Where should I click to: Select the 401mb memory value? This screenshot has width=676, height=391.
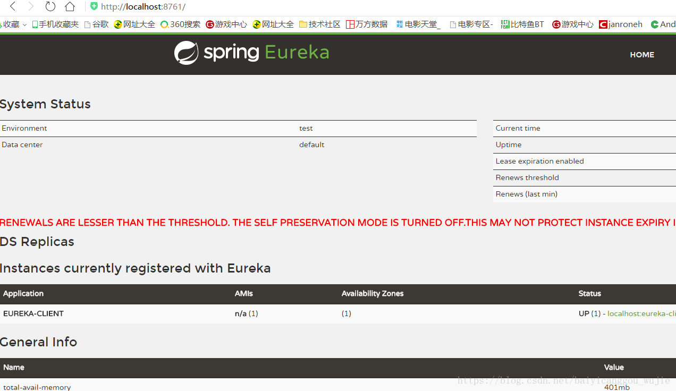617,387
